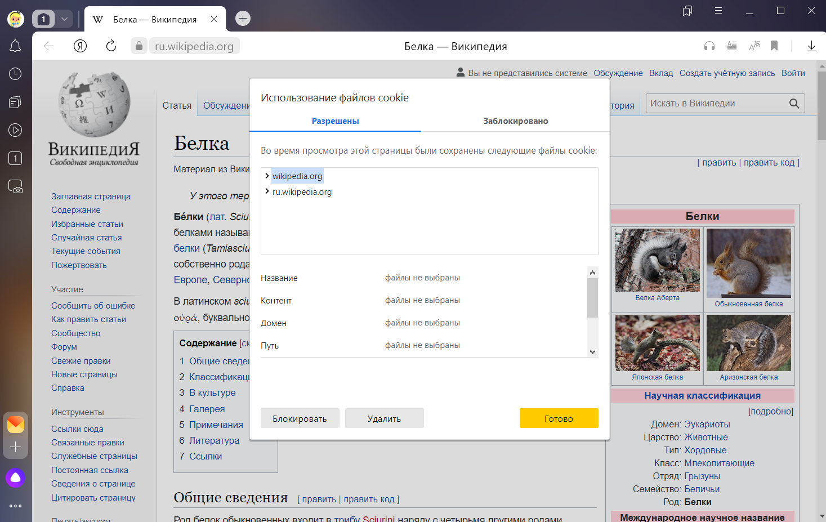The image size is (826, 522).
Task: Click cookie details scrollbar up arrow
Action: 592,272
